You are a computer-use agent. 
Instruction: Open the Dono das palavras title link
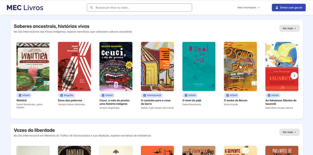70,100
